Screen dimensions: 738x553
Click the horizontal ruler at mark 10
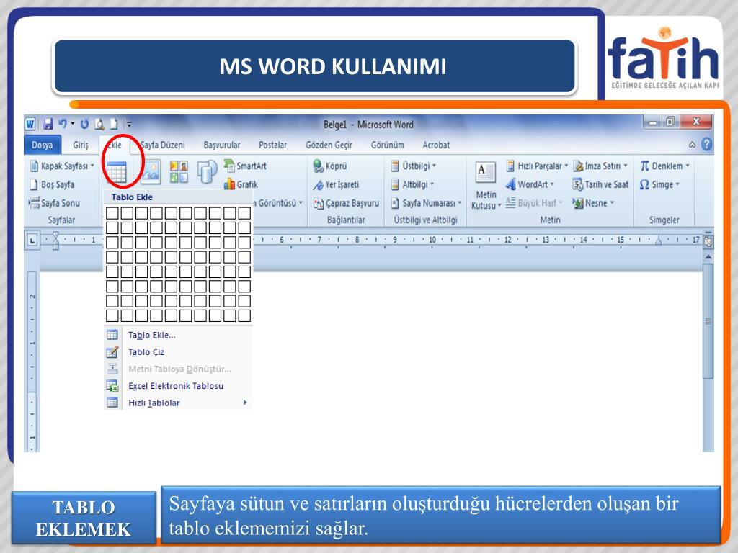(x=432, y=240)
